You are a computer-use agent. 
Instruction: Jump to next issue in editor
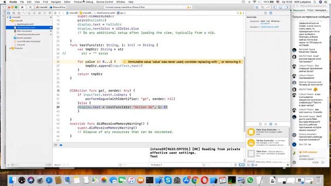coord(244,13)
